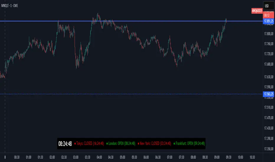Click the 04:30 time axis label

(111, 157)
